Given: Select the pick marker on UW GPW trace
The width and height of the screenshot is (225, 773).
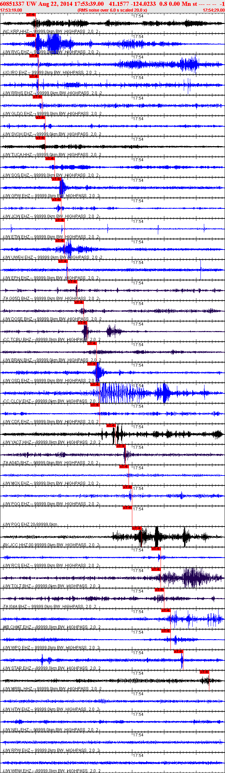Looking at the screenshot, I should (x=56, y=179).
